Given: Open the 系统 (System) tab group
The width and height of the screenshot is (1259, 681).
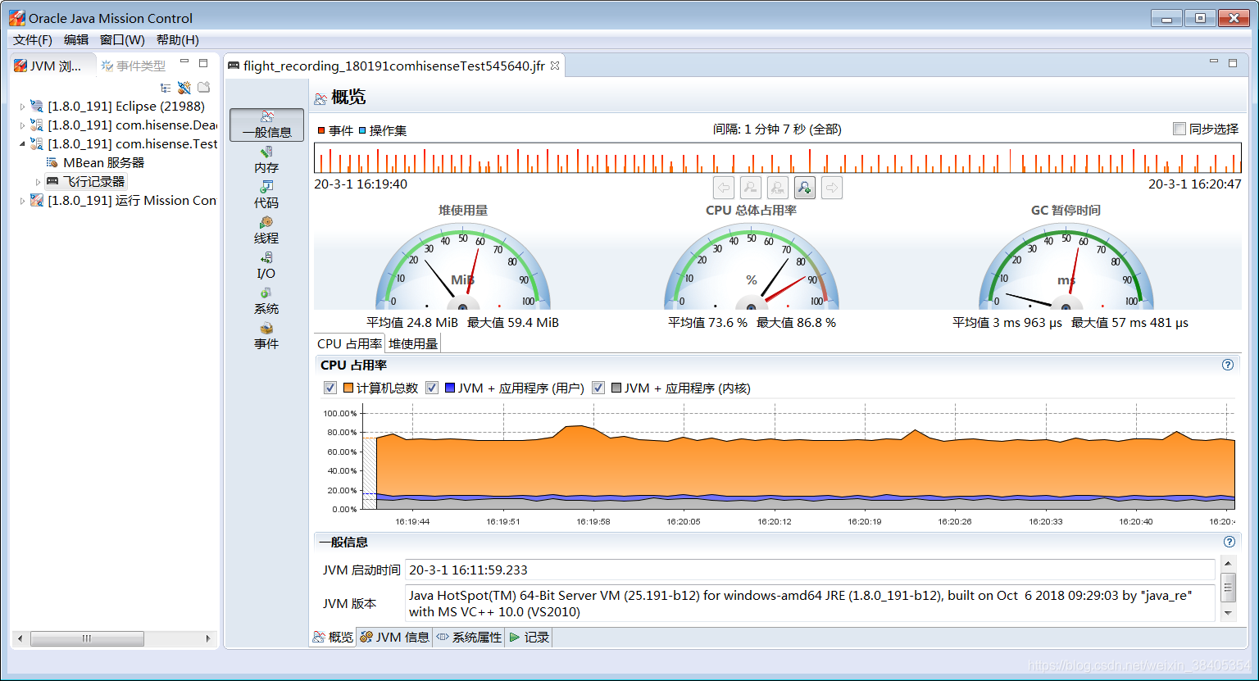Looking at the screenshot, I should click(x=266, y=301).
